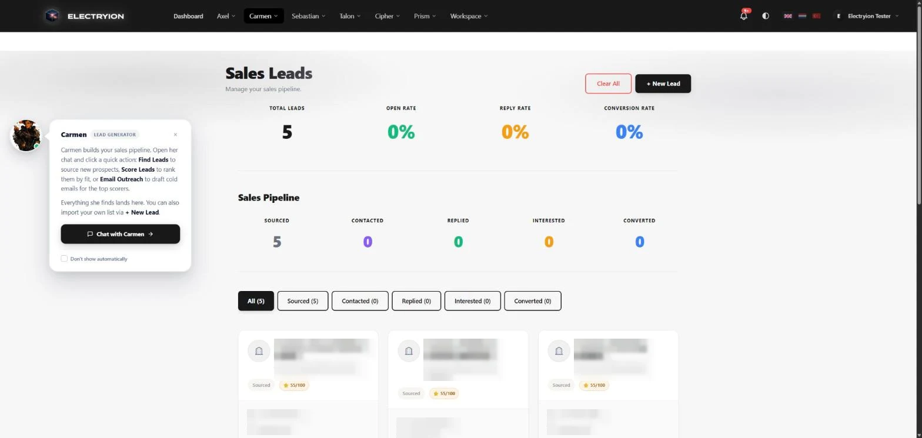Image resolution: width=922 pixels, height=438 pixels.
Task: Click the user avatar letter E
Action: click(x=838, y=16)
